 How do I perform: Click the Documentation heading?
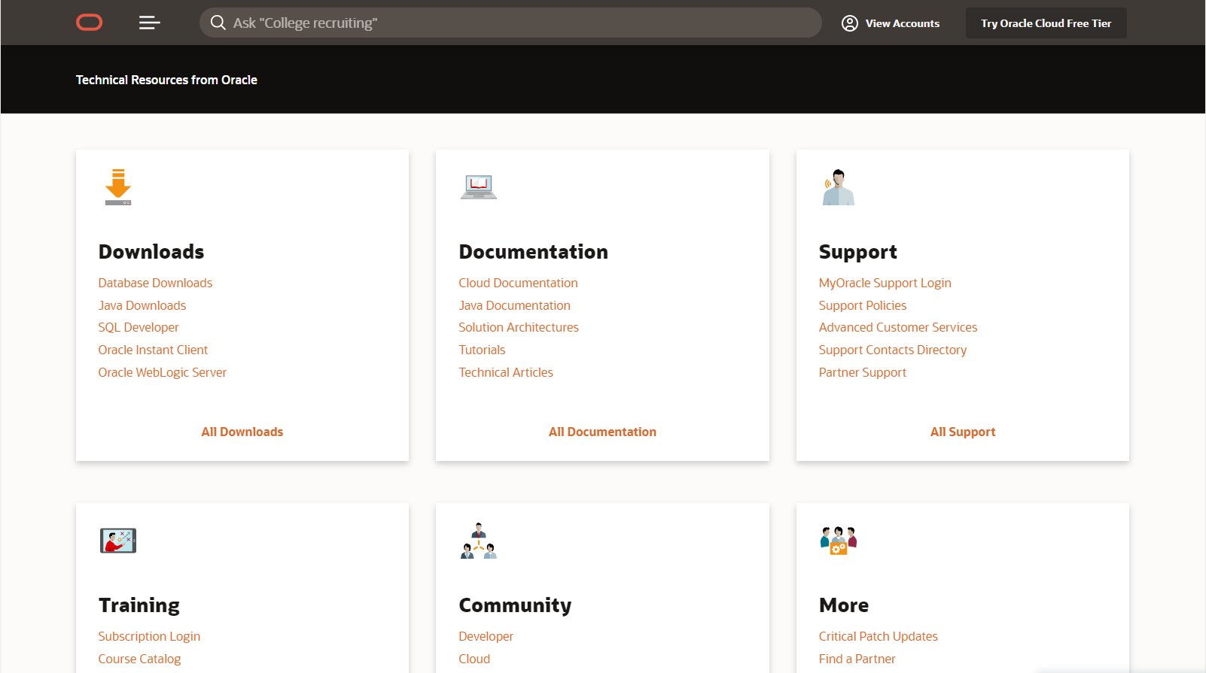(x=534, y=252)
